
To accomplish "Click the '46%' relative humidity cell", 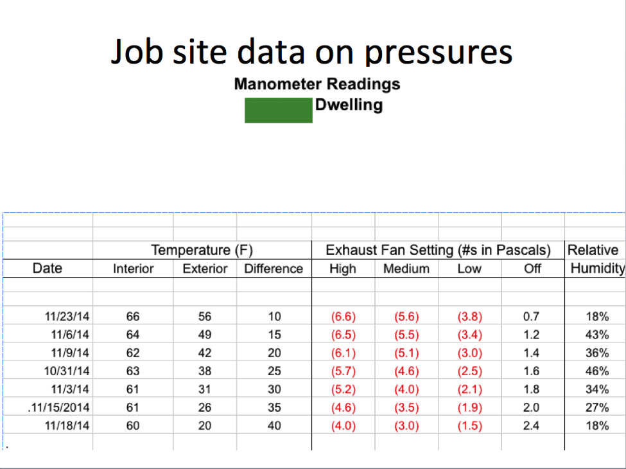I will pyautogui.click(x=597, y=371).
